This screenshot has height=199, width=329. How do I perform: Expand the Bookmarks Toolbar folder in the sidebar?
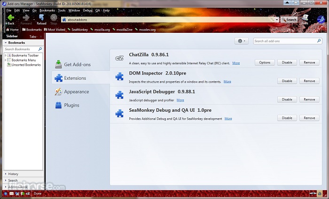point(5,55)
